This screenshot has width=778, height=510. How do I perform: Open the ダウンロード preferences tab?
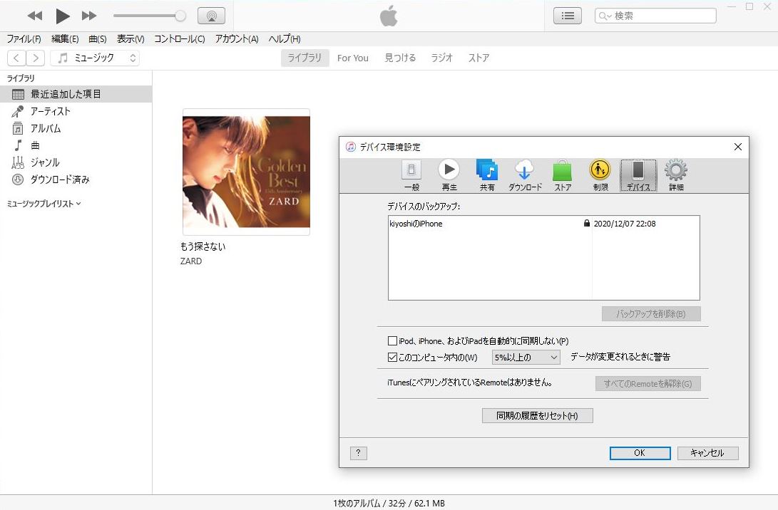[524, 175]
